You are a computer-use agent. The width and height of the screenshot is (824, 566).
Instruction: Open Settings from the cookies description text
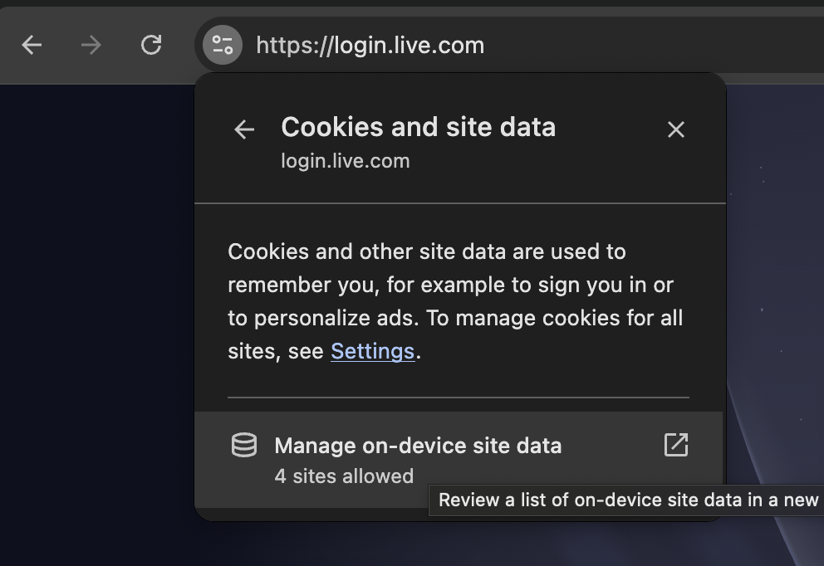click(x=372, y=351)
